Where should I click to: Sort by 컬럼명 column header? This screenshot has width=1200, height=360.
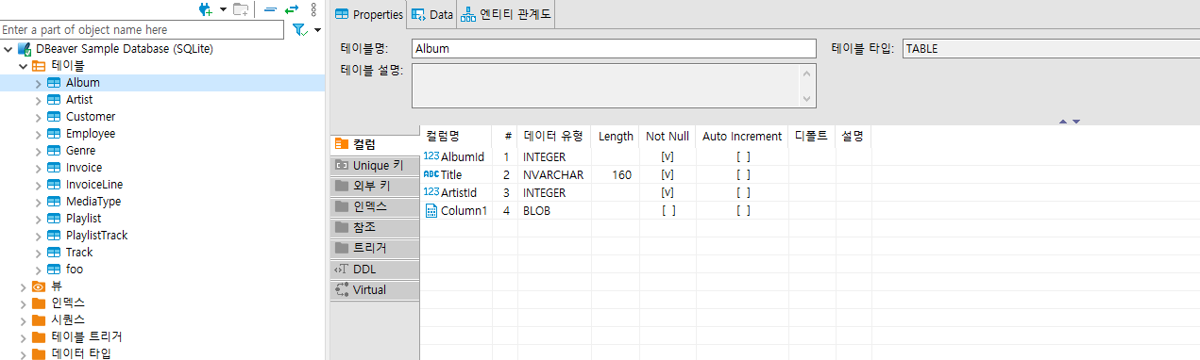pos(456,136)
